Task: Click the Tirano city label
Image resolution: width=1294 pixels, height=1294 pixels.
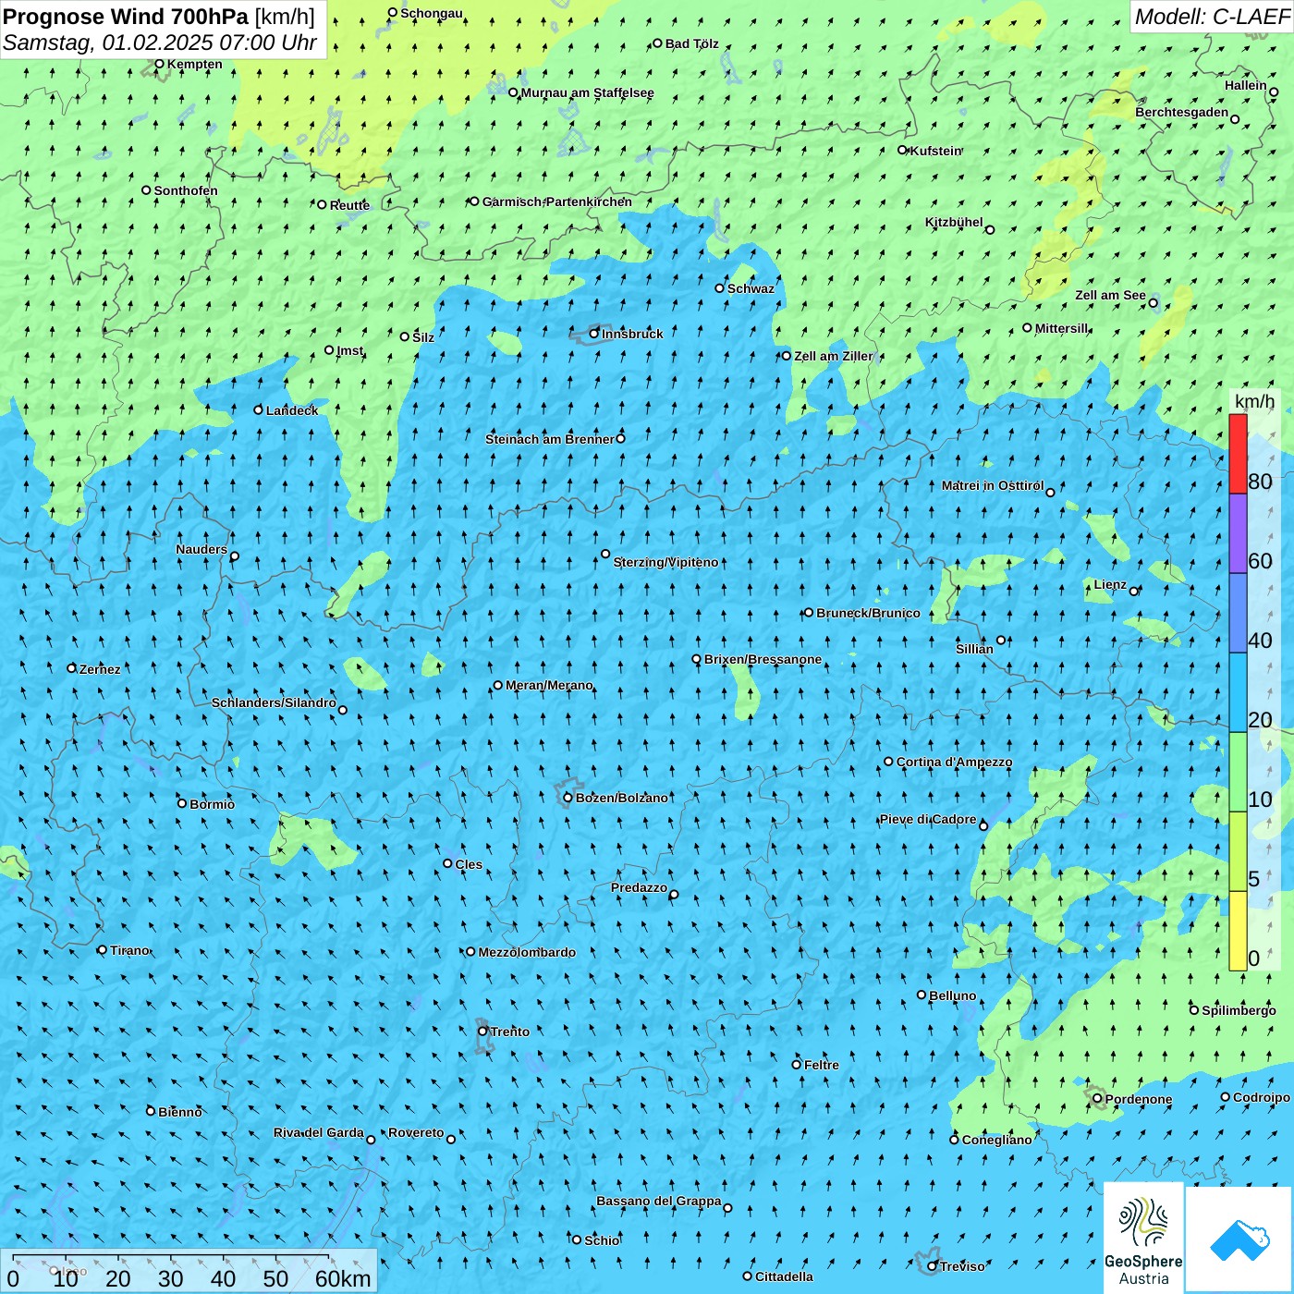Action: tap(129, 950)
